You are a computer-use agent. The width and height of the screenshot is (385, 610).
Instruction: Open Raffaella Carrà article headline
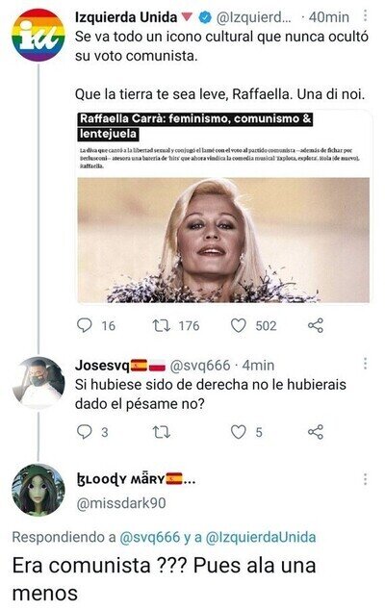[194, 126]
